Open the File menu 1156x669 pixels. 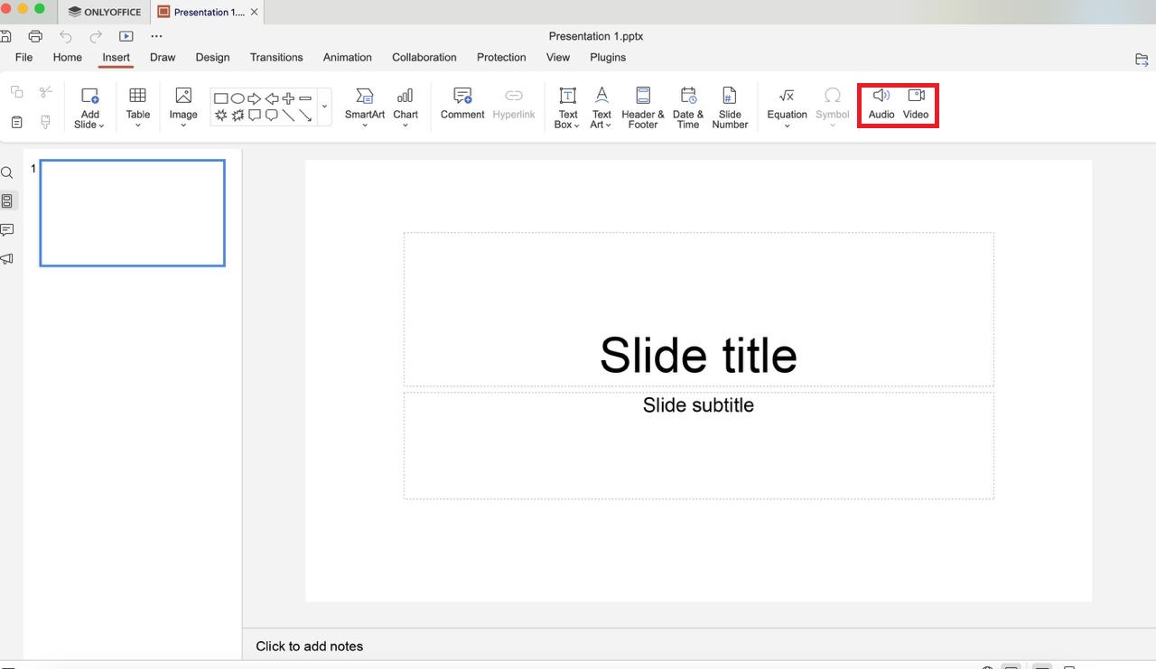tap(24, 57)
